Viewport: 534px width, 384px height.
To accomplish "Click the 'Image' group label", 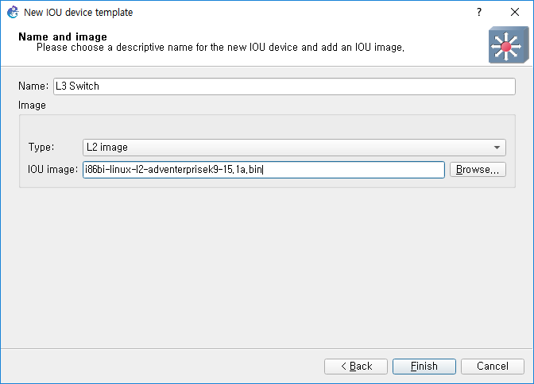I will coord(32,105).
